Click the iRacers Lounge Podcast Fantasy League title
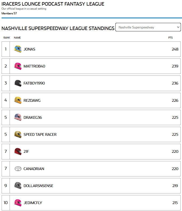Screen dimensions: 182x211 pos(53,4)
